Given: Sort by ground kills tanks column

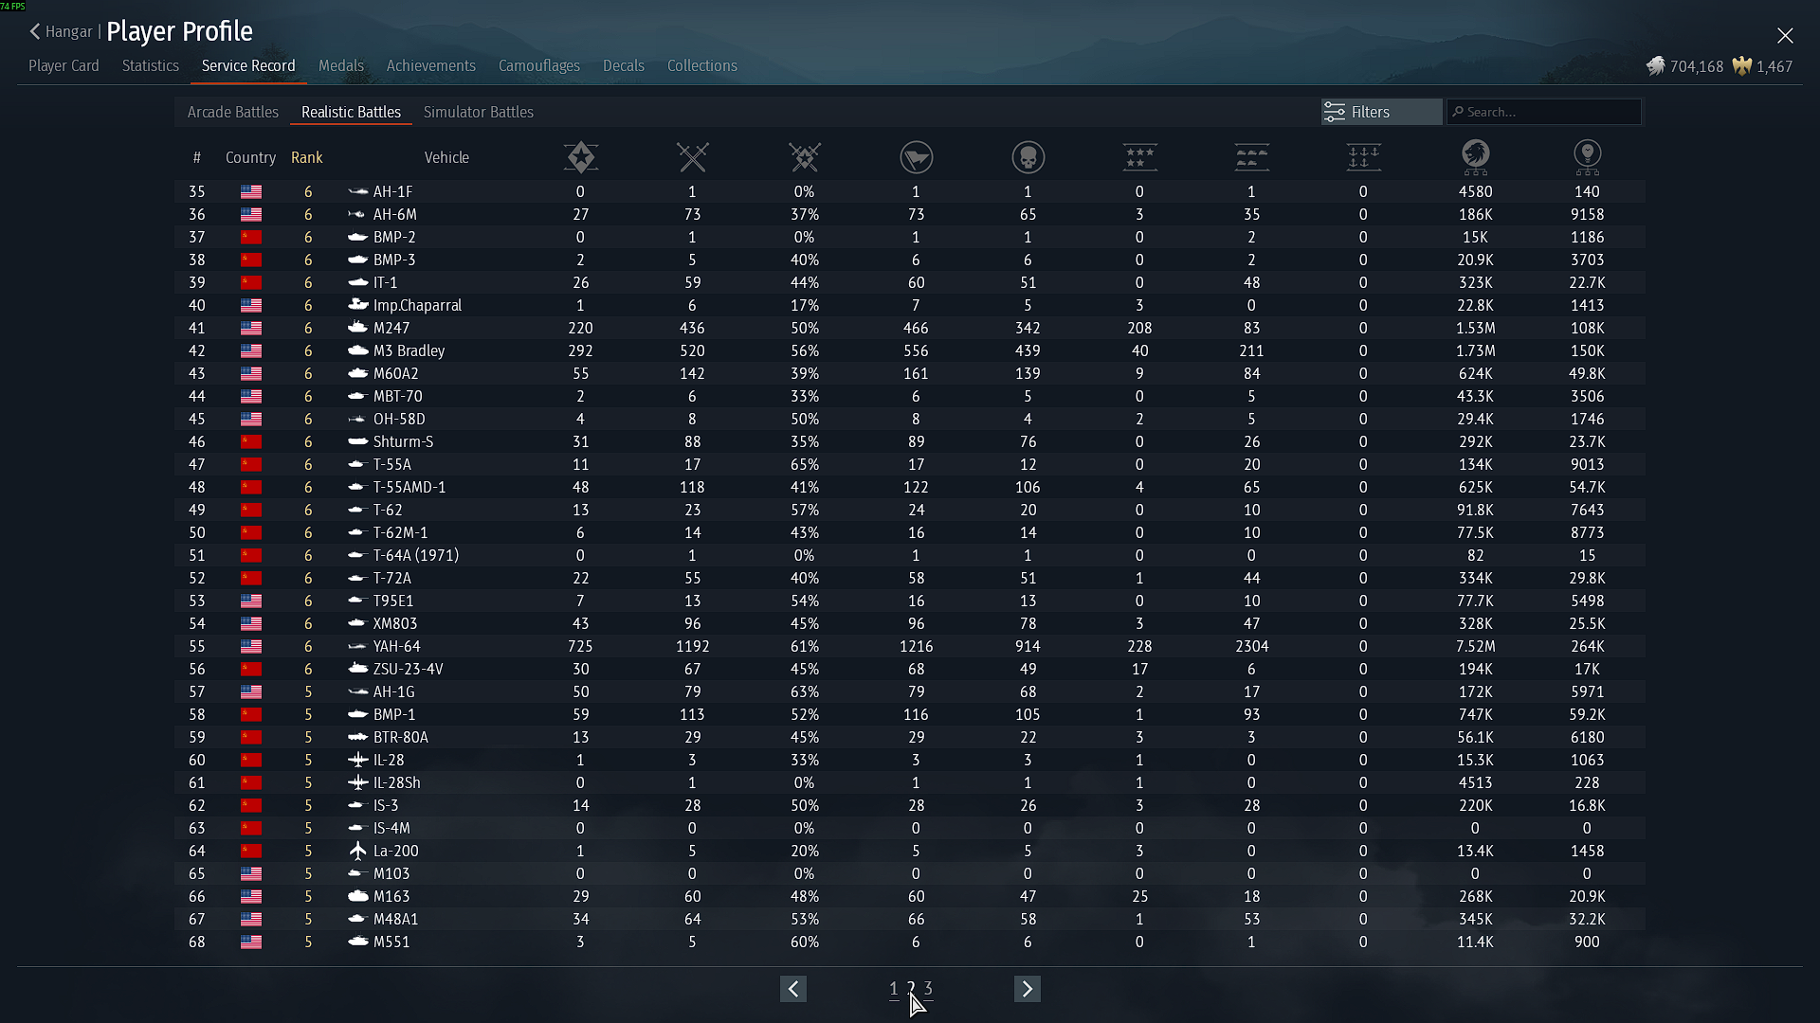Looking at the screenshot, I should coord(1251,157).
